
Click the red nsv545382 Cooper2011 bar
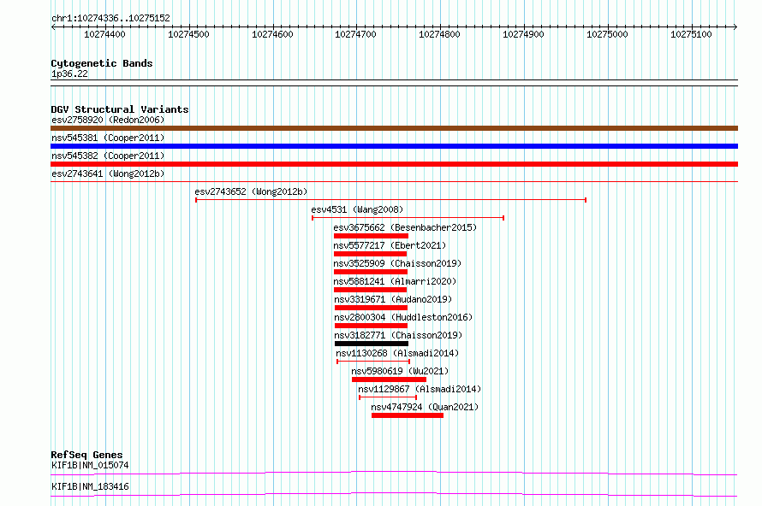394,164
